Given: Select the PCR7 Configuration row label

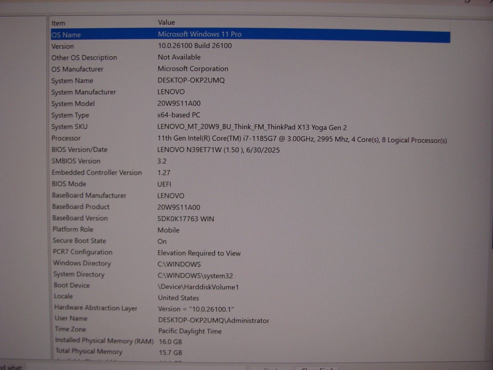Looking at the screenshot, I should [x=83, y=252].
